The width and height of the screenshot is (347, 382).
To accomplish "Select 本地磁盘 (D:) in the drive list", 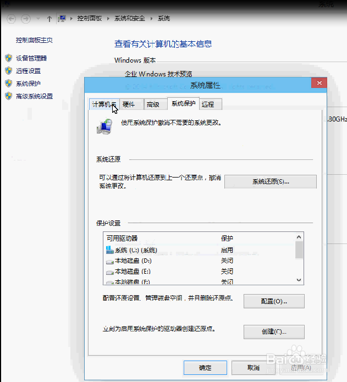I will (200, 261).
